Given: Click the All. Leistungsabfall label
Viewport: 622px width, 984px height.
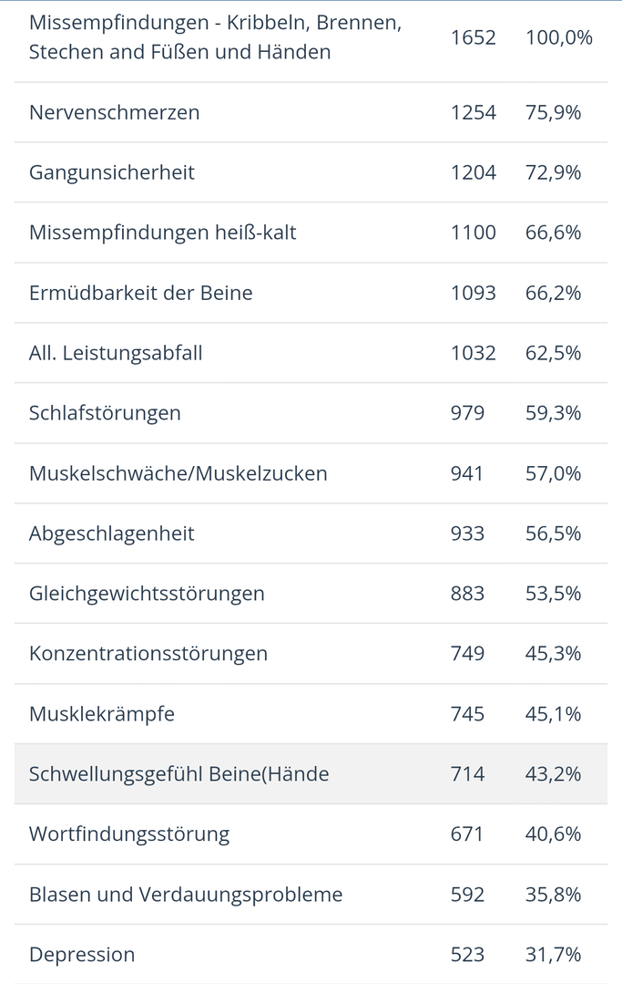Looking at the screenshot, I should pyautogui.click(x=116, y=353).
